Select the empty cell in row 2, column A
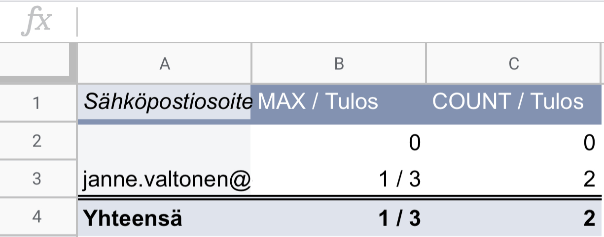 pyautogui.click(x=165, y=142)
